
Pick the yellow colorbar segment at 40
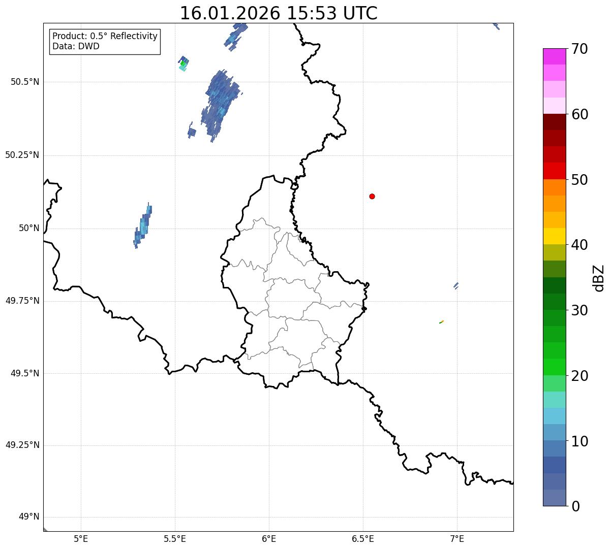tap(554, 236)
